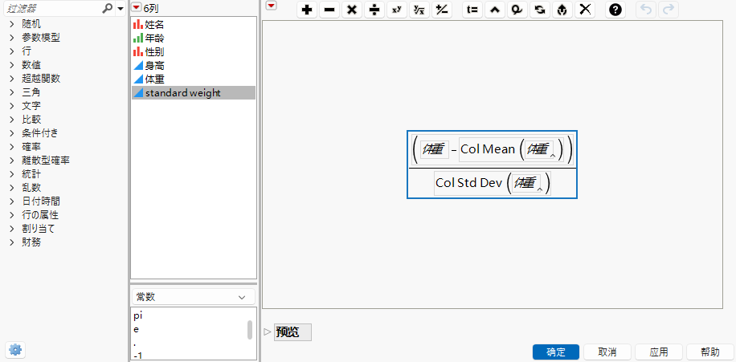Click the 确定 OK button
The image size is (736, 362).
pyautogui.click(x=556, y=352)
